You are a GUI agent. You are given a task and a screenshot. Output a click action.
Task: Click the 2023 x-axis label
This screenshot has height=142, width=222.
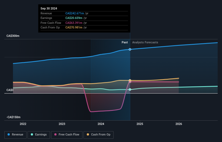(x=62, y=124)
